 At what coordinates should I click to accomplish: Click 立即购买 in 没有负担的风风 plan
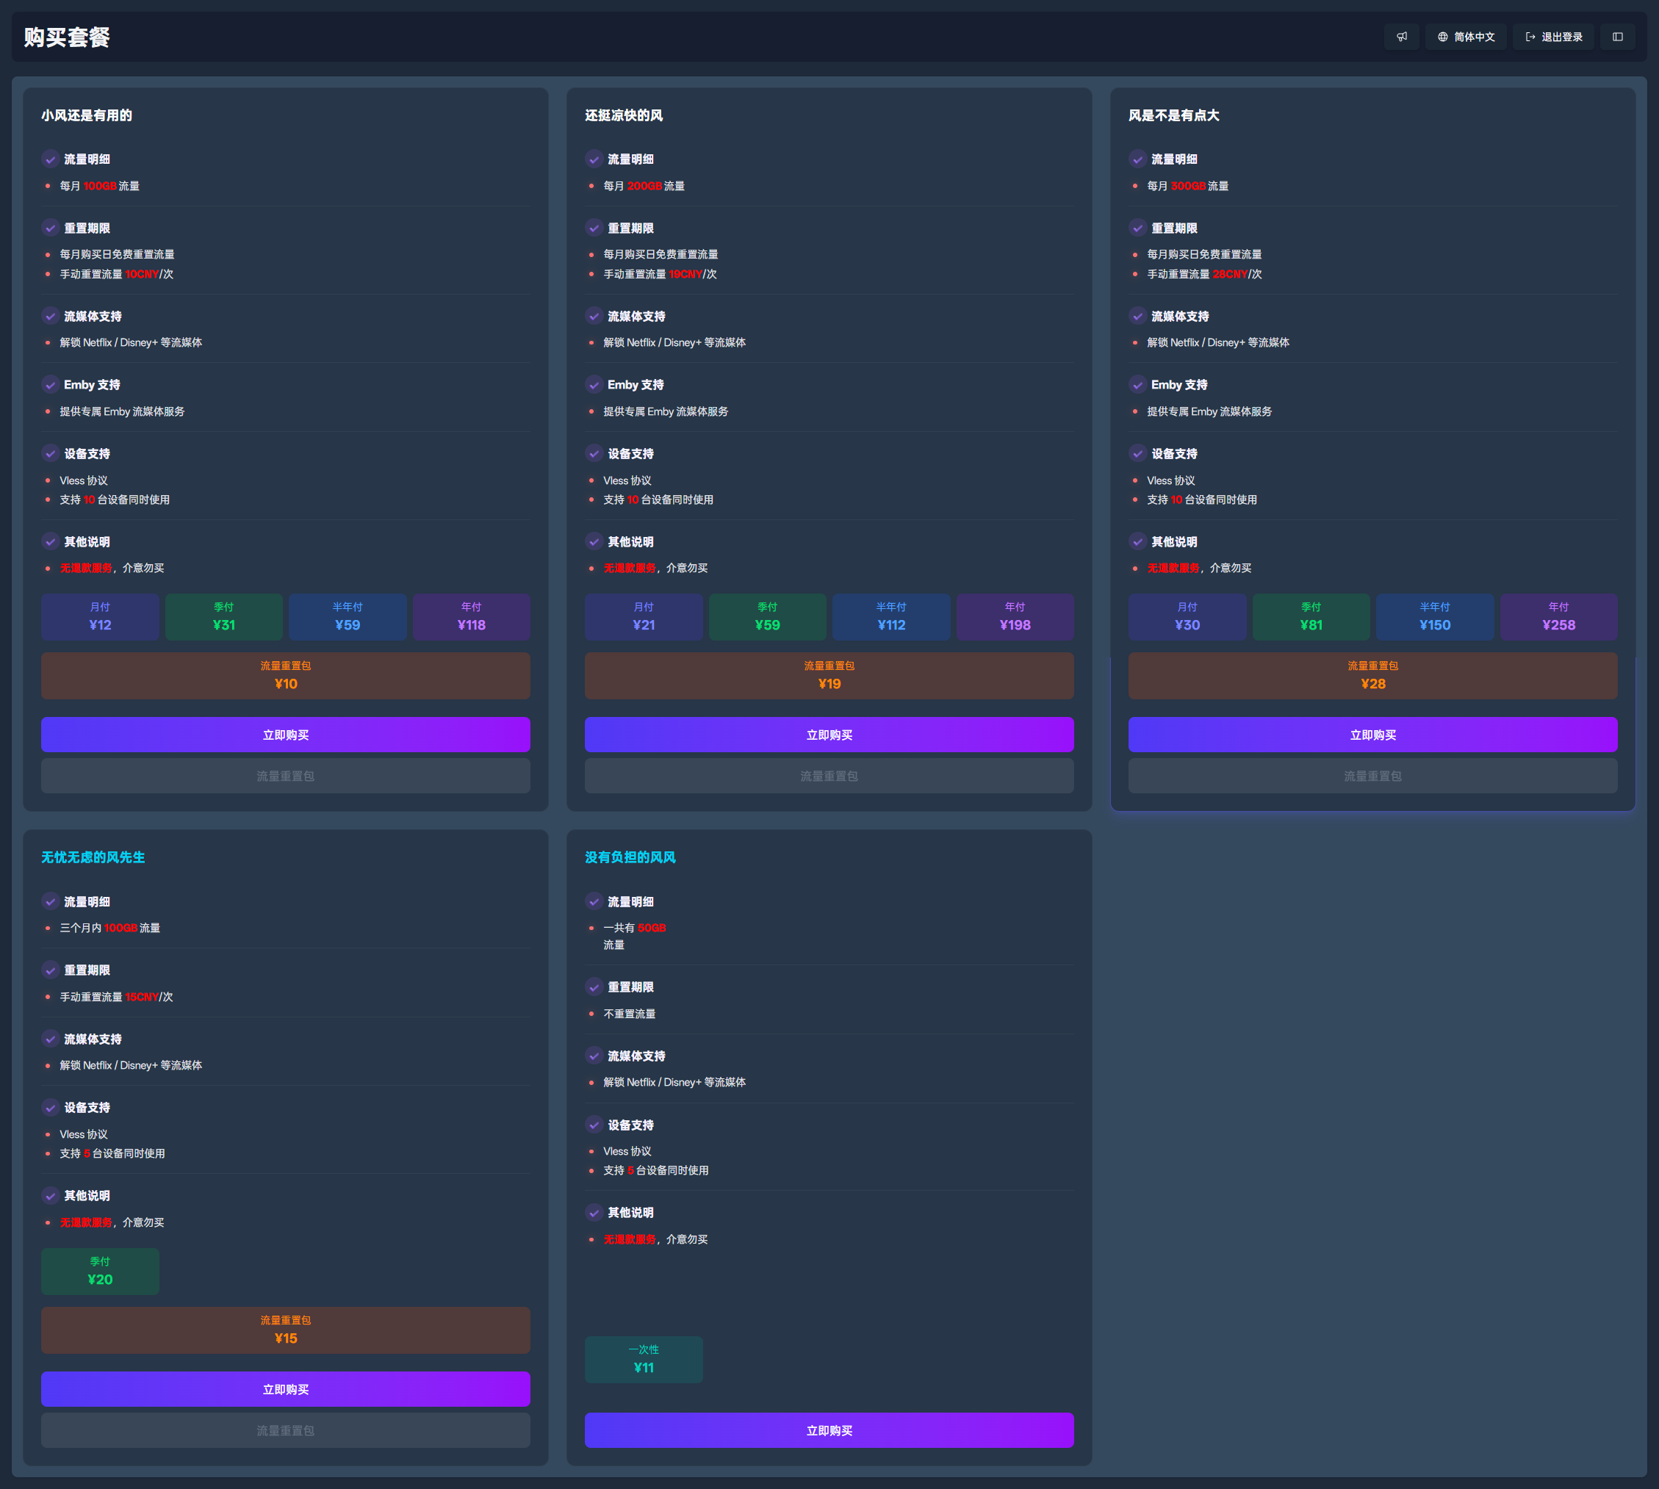coord(829,1430)
